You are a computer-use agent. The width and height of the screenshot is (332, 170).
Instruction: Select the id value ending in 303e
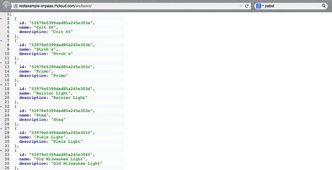point(61,111)
